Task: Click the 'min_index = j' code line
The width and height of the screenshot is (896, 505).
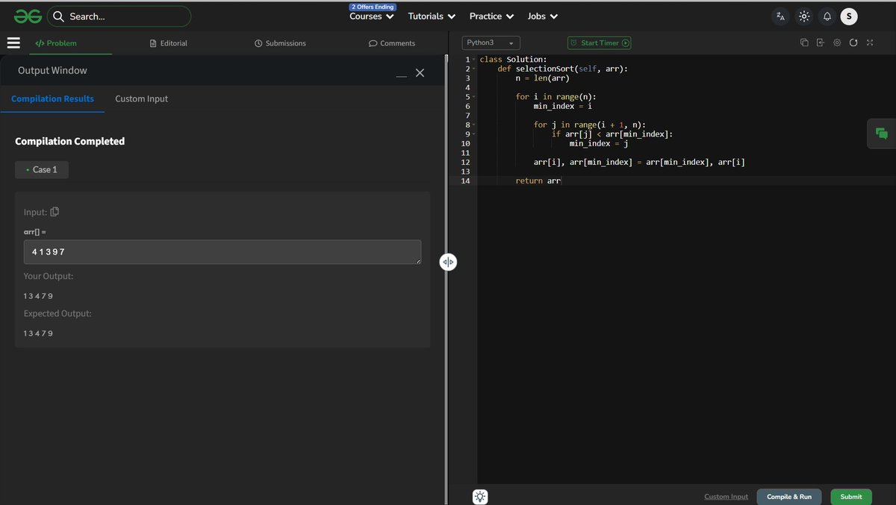Action: (x=599, y=143)
